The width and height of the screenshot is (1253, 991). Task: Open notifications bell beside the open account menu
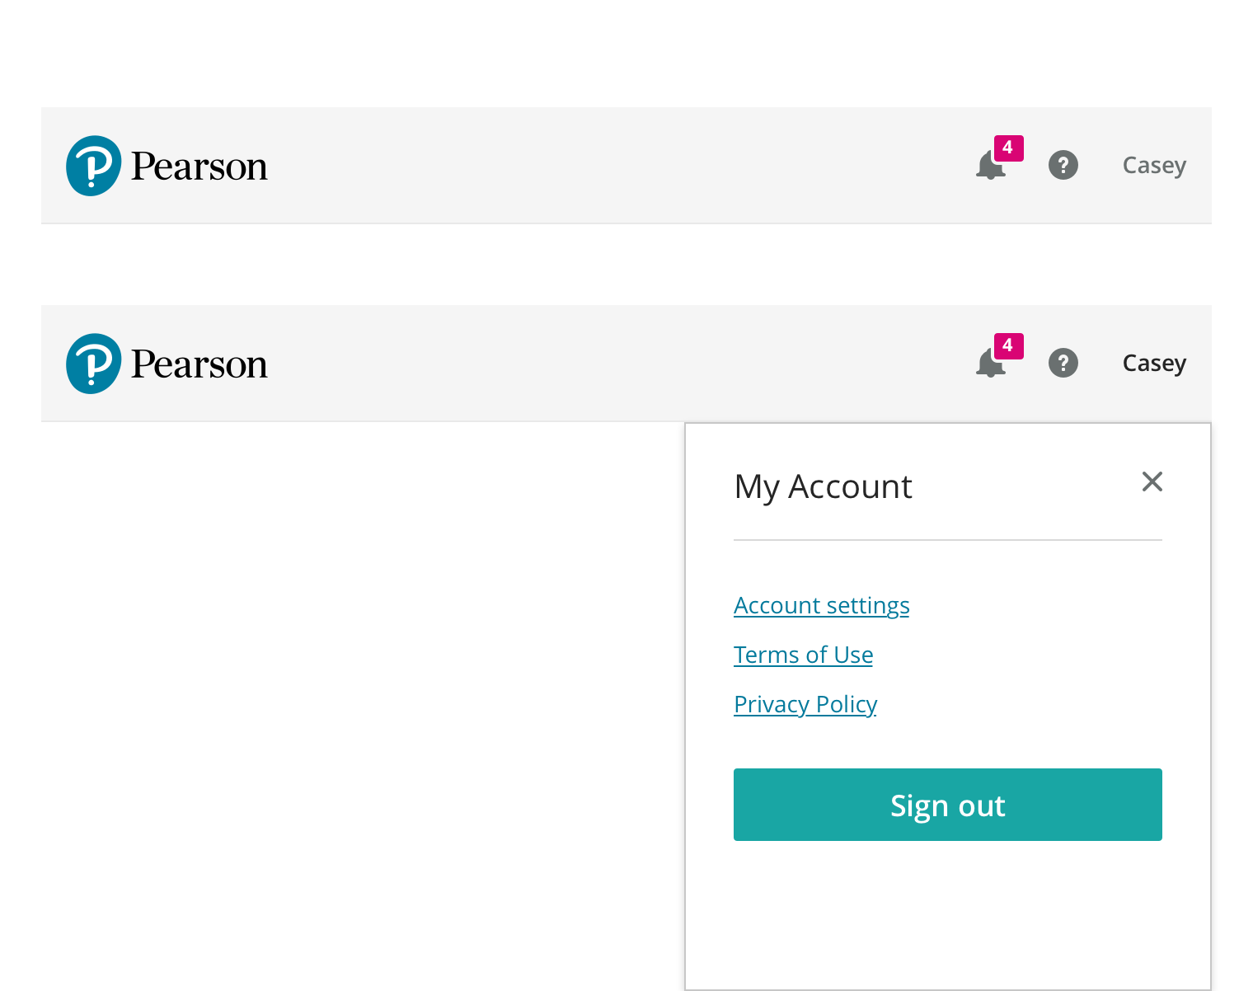click(x=988, y=365)
